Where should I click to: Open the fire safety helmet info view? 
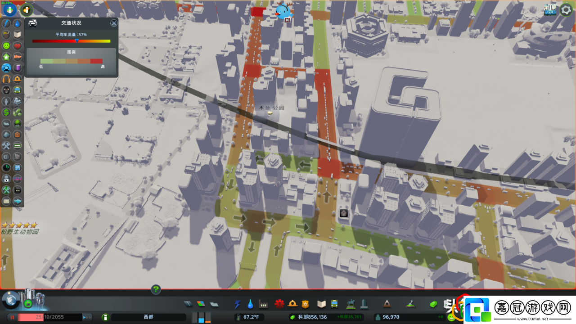(x=18, y=79)
